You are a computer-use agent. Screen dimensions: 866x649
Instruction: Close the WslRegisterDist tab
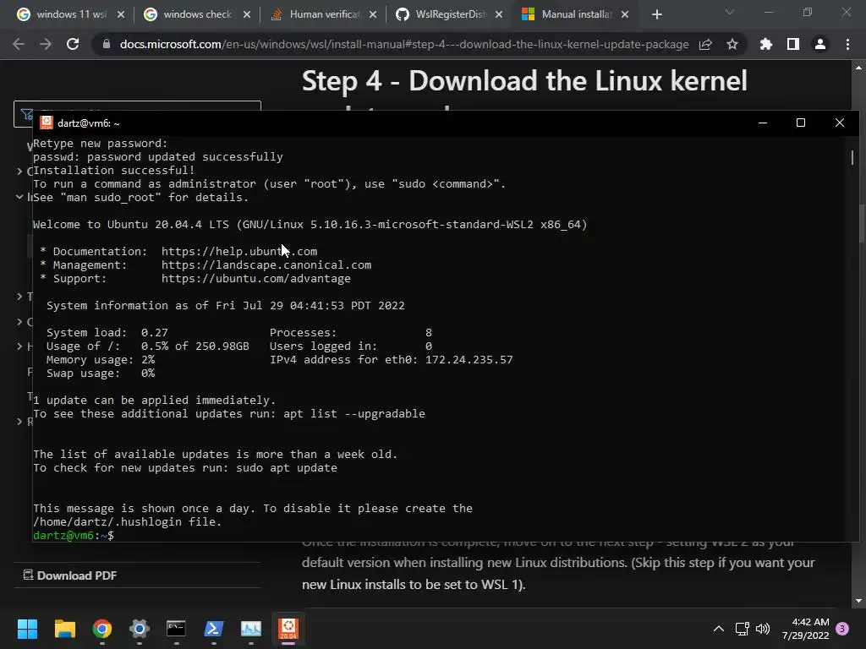pyautogui.click(x=499, y=14)
